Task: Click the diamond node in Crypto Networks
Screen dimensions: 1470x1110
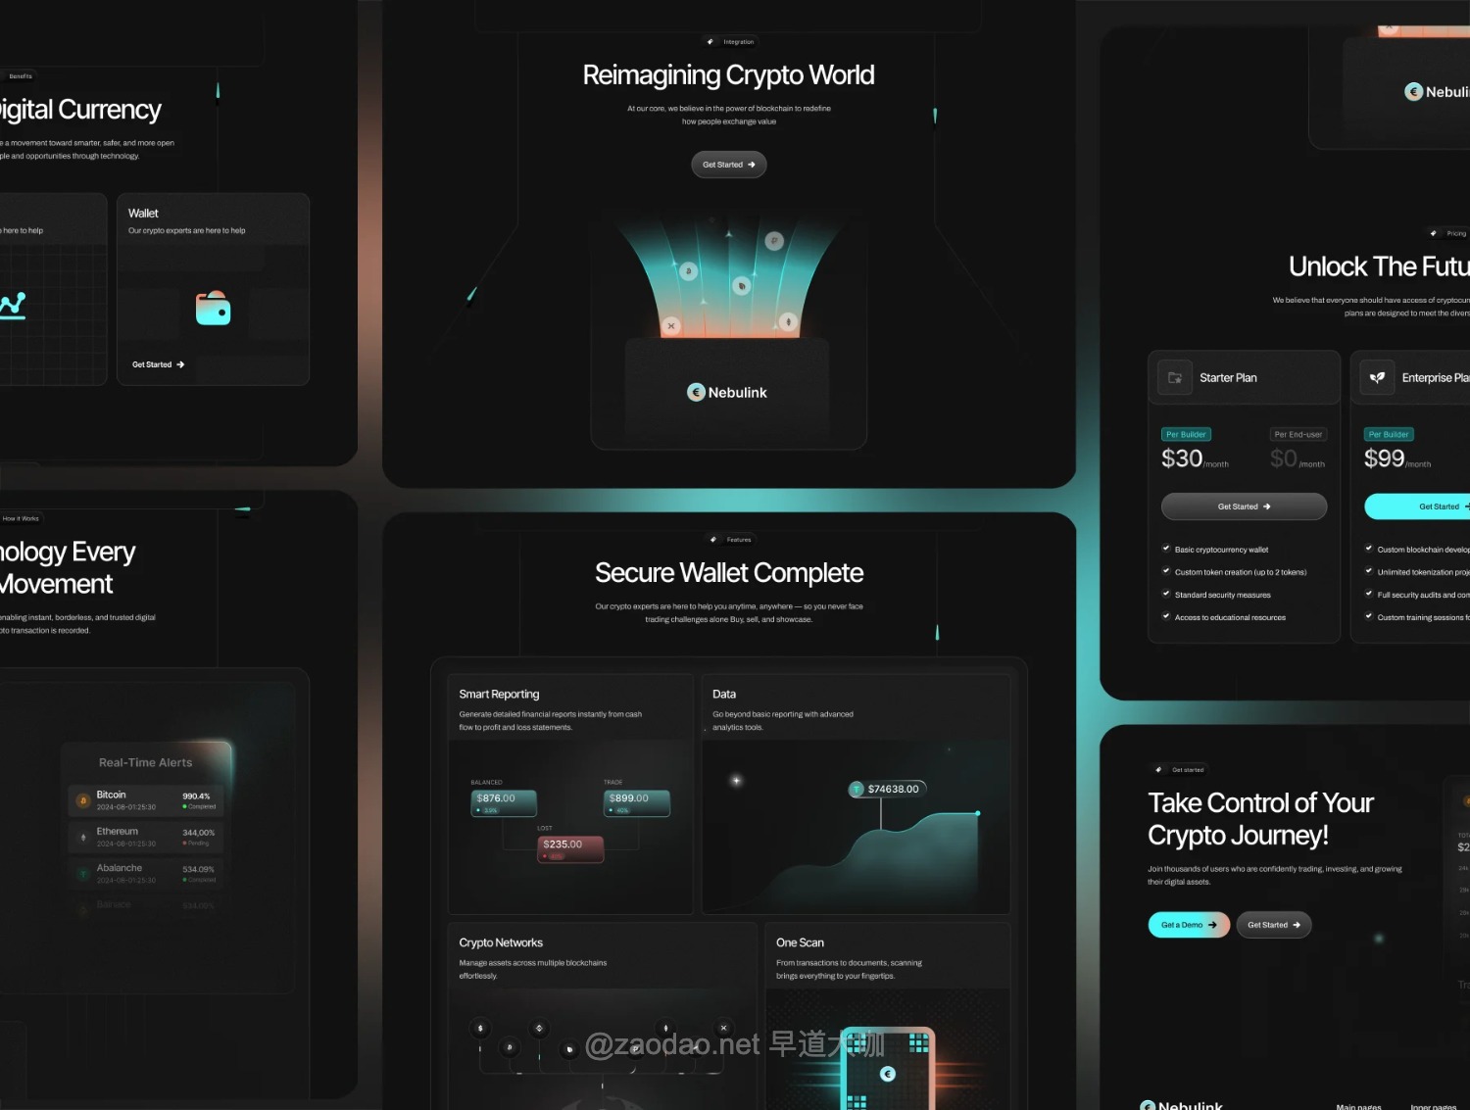Action: coord(539,1029)
